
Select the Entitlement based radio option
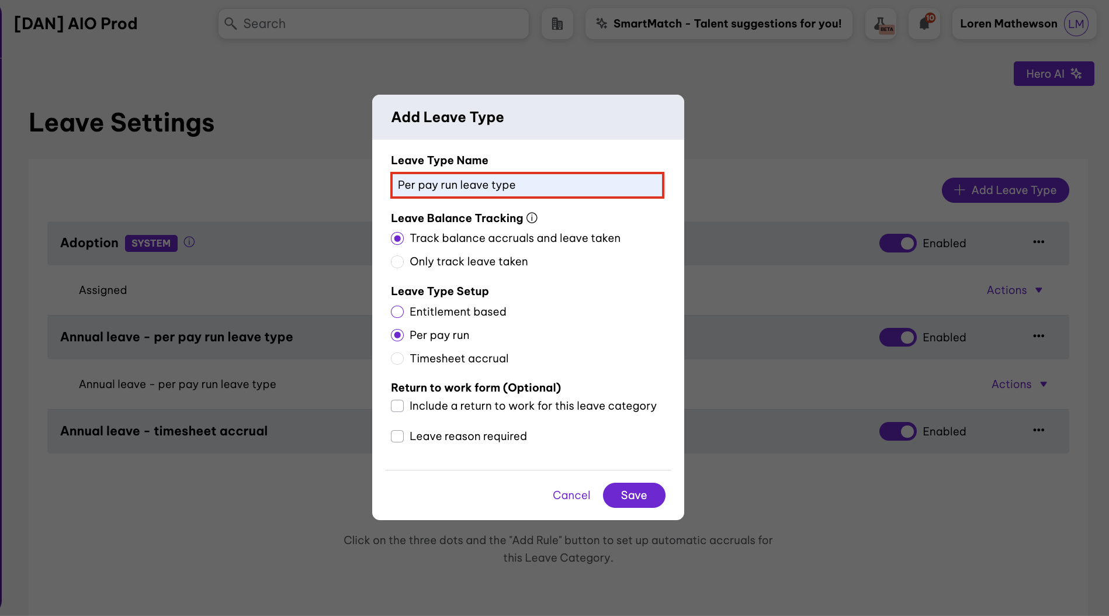(x=397, y=312)
